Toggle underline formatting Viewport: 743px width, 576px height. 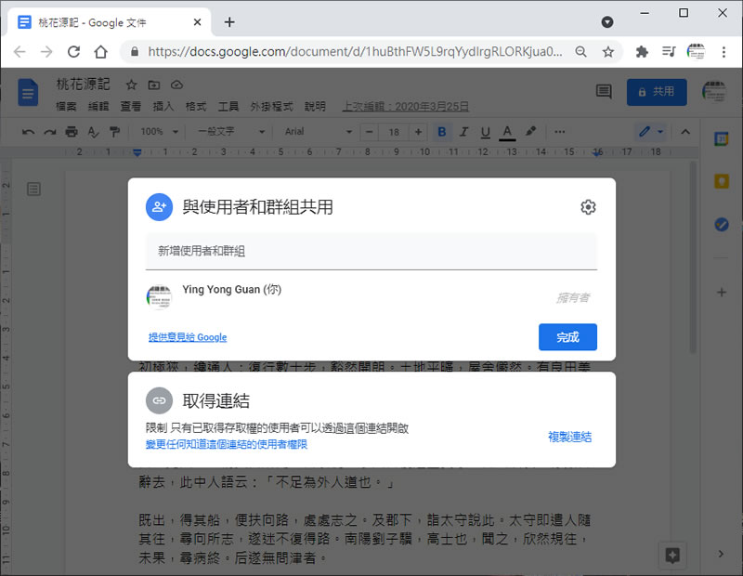(485, 132)
